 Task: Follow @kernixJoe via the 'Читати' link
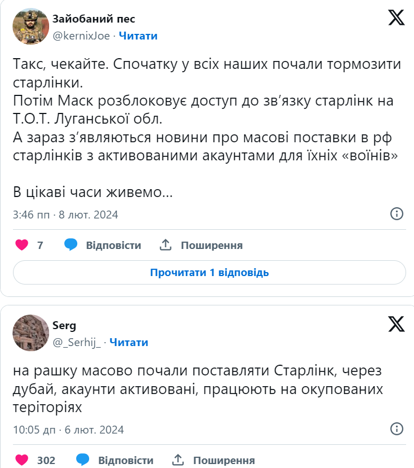[138, 36]
